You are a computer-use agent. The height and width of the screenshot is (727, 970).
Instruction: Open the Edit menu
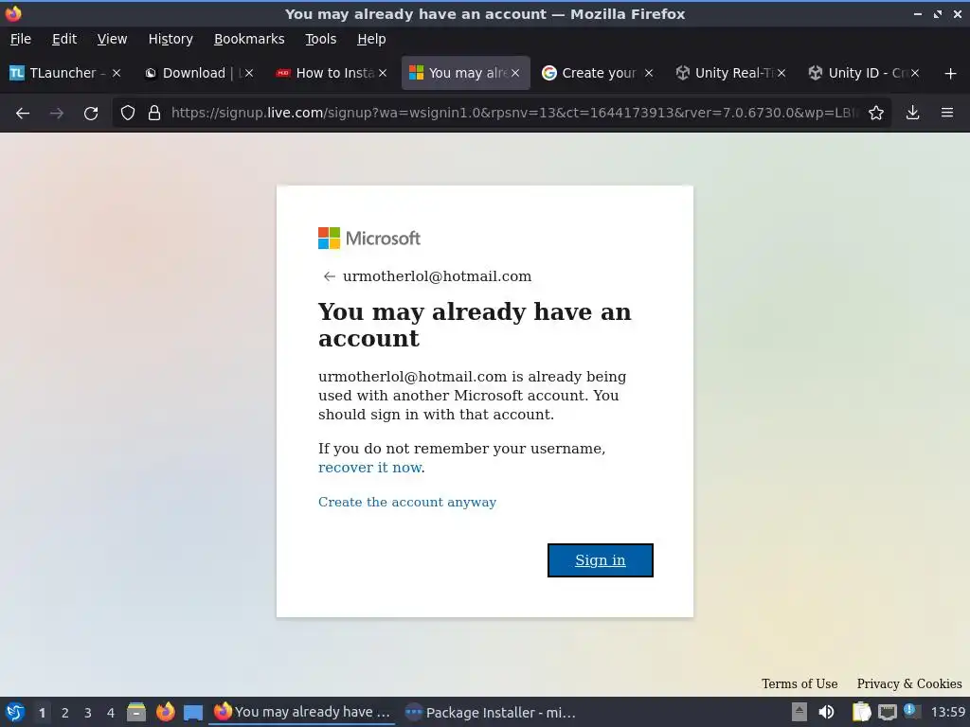tap(64, 39)
